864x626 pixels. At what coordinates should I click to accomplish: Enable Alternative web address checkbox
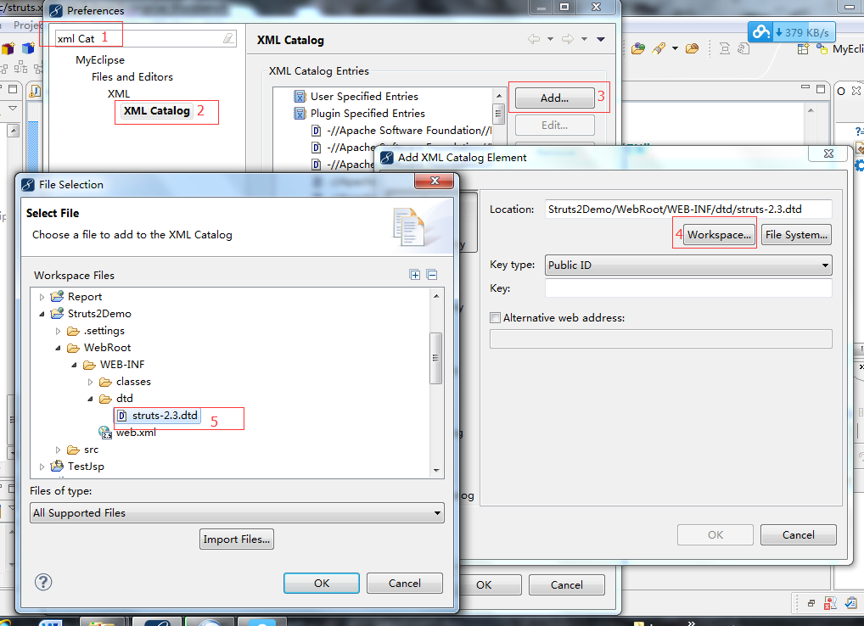click(496, 318)
